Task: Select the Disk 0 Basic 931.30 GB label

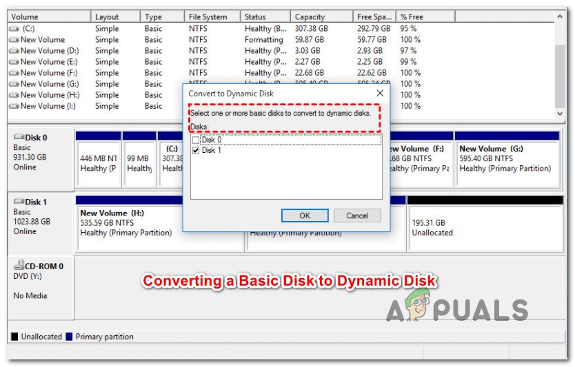Action: coord(41,158)
